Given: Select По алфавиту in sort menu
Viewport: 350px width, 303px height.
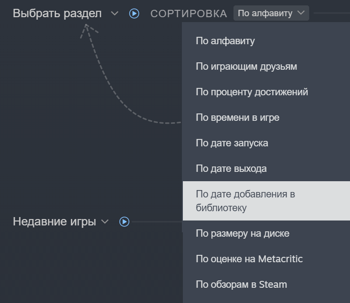Looking at the screenshot, I should pyautogui.click(x=225, y=41).
